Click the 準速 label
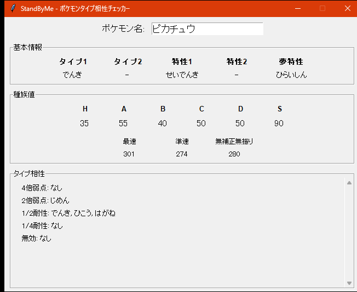 pyautogui.click(x=182, y=142)
